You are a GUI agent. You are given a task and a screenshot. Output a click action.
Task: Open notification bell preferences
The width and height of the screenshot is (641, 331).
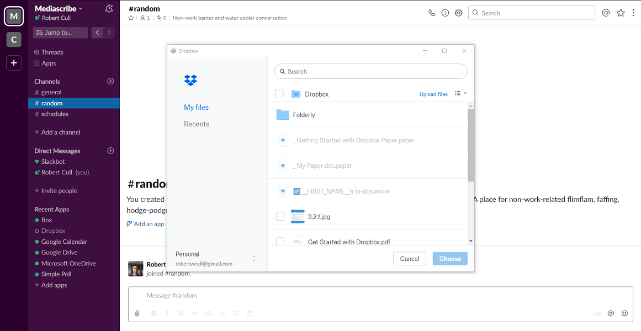coord(109,9)
